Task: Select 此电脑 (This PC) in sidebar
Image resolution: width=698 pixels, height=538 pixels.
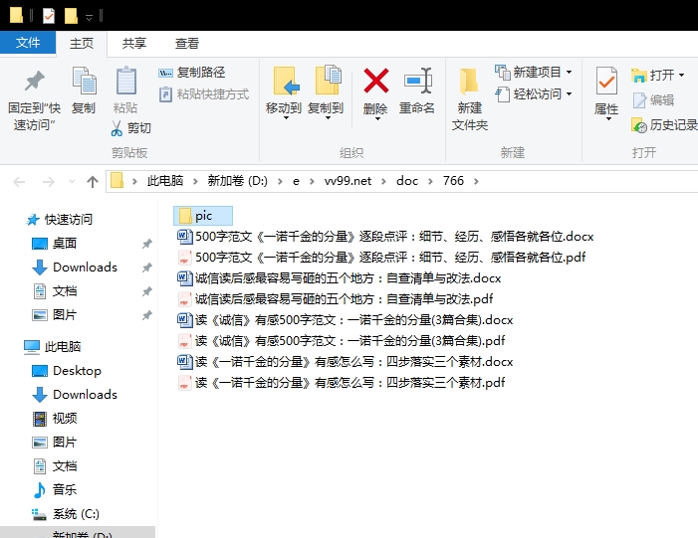Action: point(53,347)
